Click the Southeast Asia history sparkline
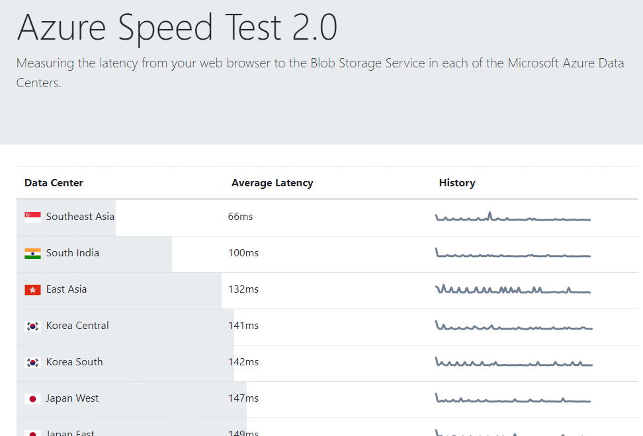 coord(513,215)
